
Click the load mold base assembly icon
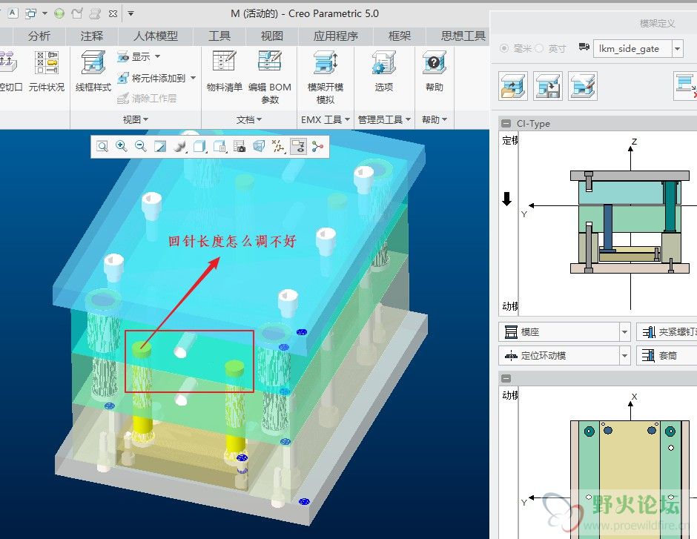(513, 86)
